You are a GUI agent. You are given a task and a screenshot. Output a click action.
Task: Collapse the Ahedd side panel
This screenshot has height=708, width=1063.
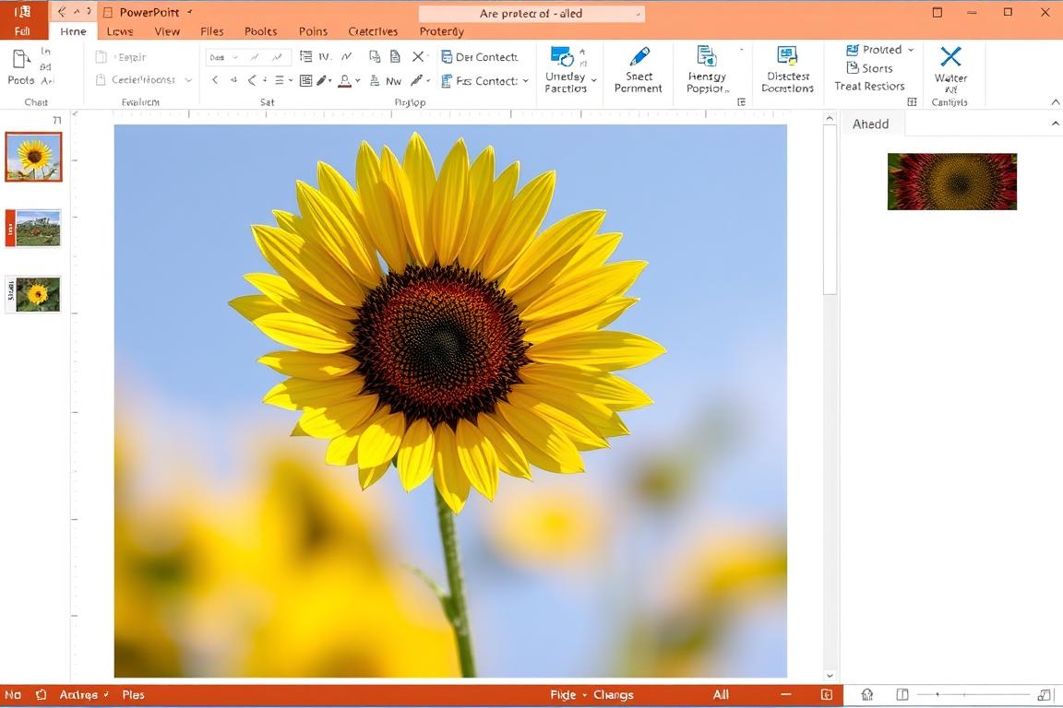pos(1056,124)
